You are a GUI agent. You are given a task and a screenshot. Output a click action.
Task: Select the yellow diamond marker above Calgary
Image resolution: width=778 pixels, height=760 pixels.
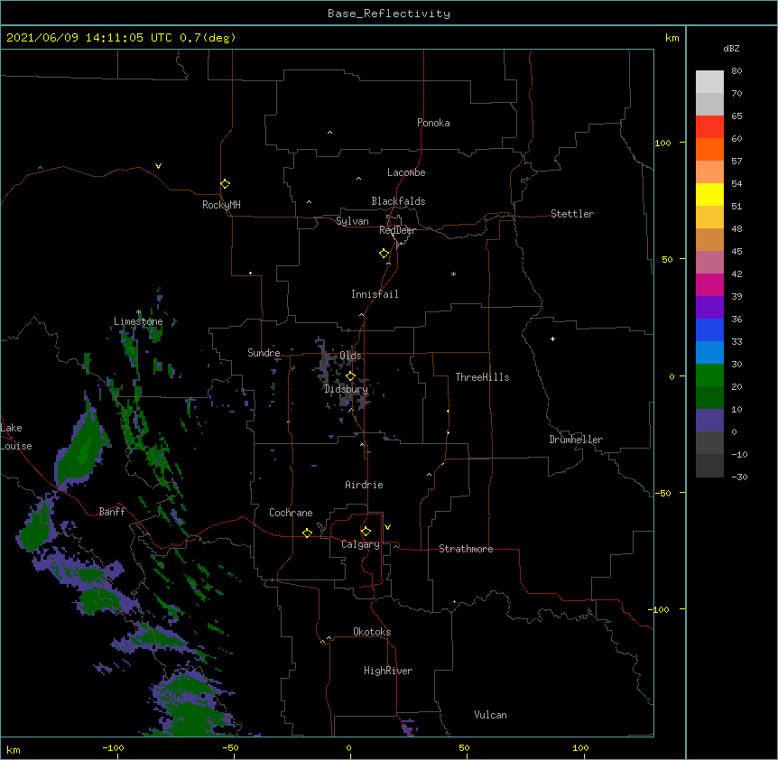tap(366, 532)
